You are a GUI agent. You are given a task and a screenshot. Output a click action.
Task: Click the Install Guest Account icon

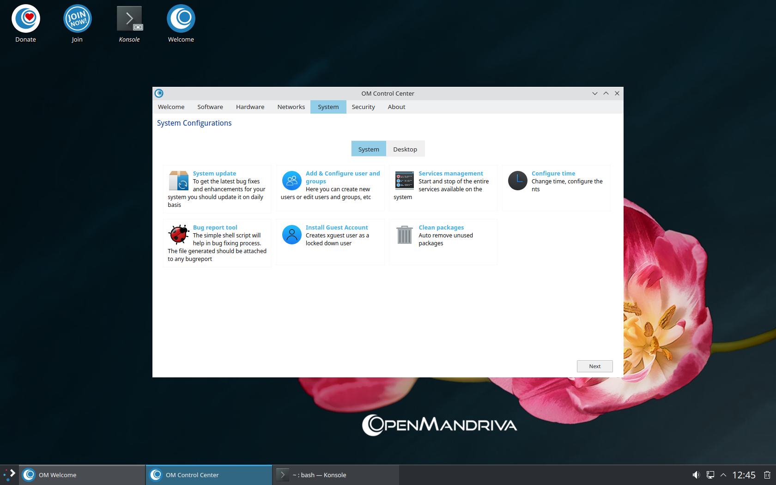coord(292,235)
